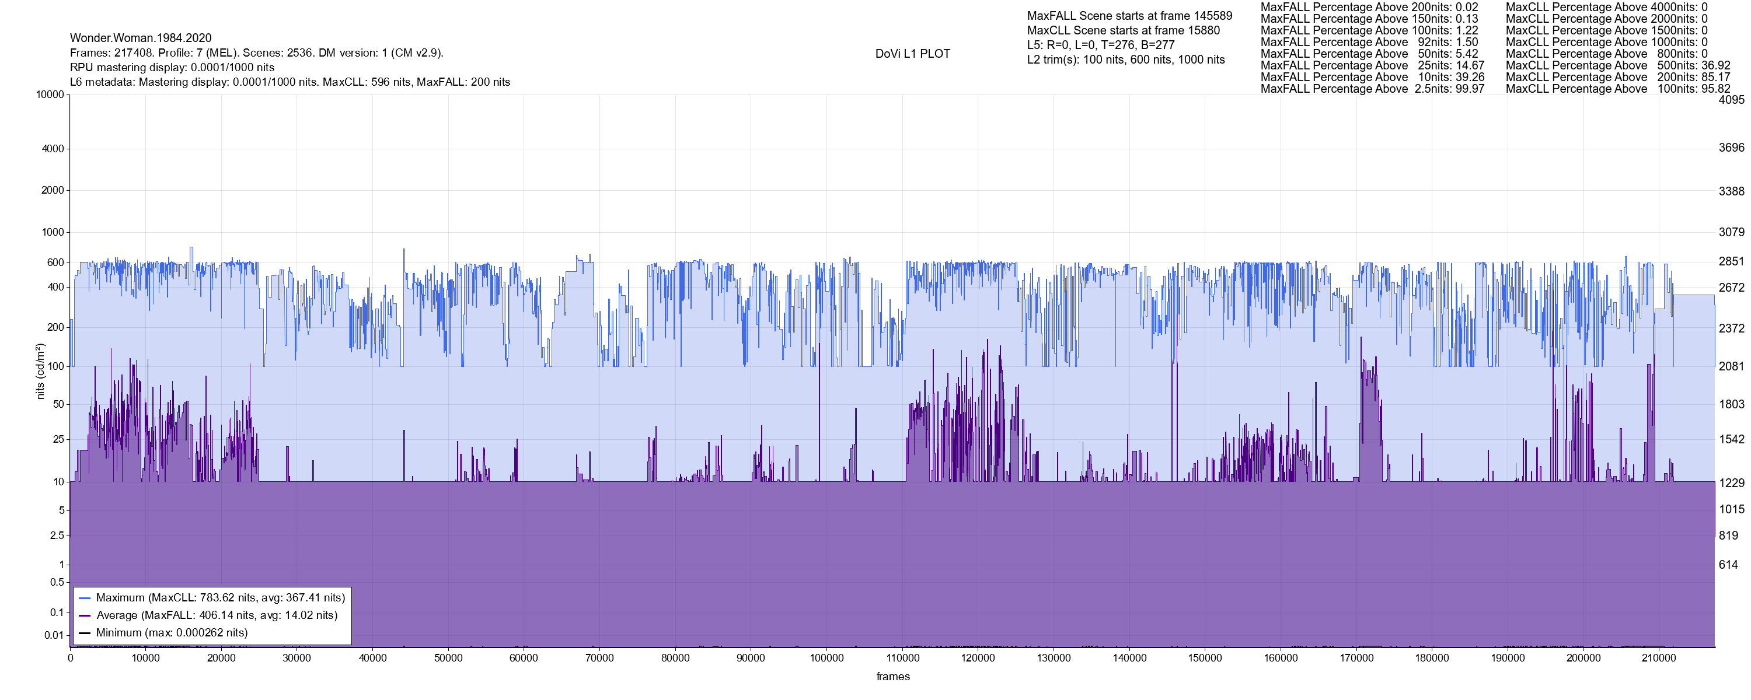Click the 2081 right-axis PQ value
The width and height of the screenshot is (1751, 700).
tap(1731, 366)
